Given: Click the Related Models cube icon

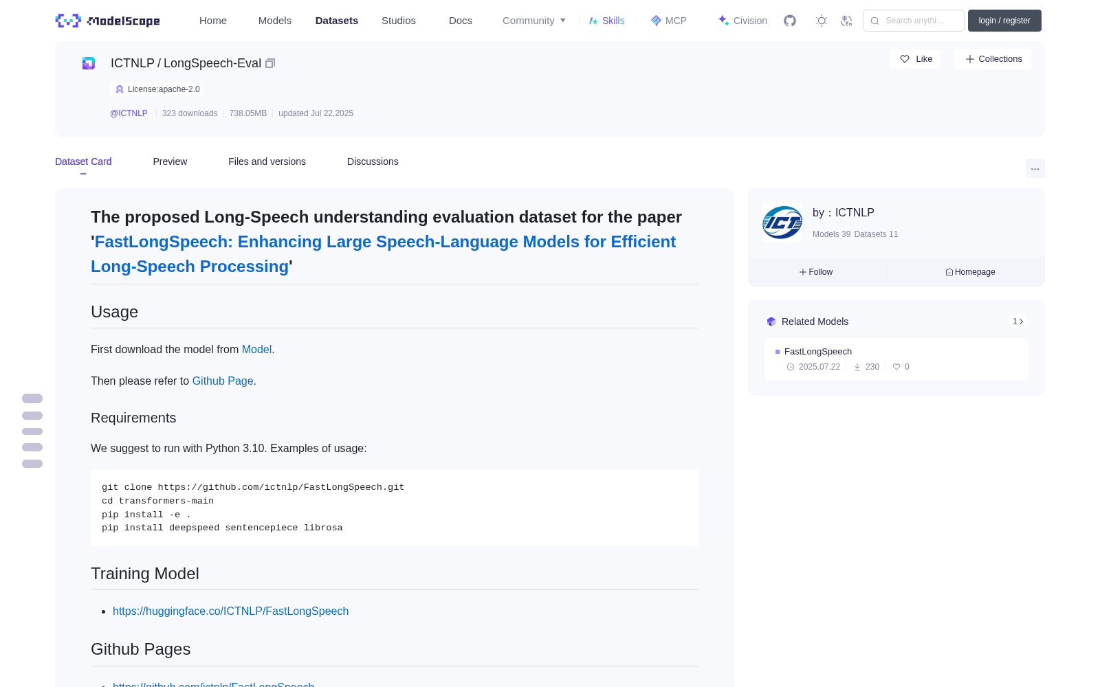Looking at the screenshot, I should click(x=771, y=322).
